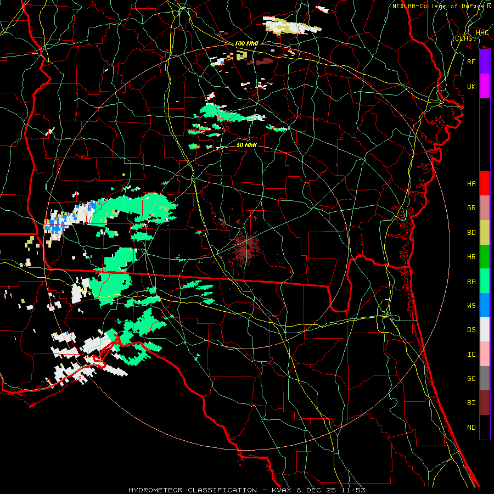Click the RF legend label
This screenshot has width=494, height=494.
coord(471,61)
